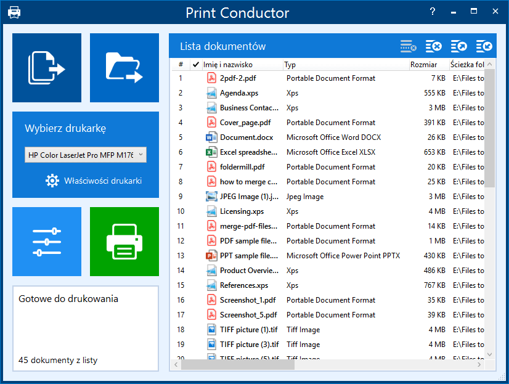
Task: Click the Excel icon of Excel spreadsheet row
Action: pyautogui.click(x=211, y=152)
